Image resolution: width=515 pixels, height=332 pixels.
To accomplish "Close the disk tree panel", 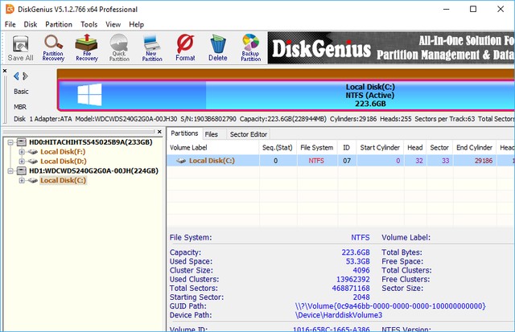I will tap(159, 132).
